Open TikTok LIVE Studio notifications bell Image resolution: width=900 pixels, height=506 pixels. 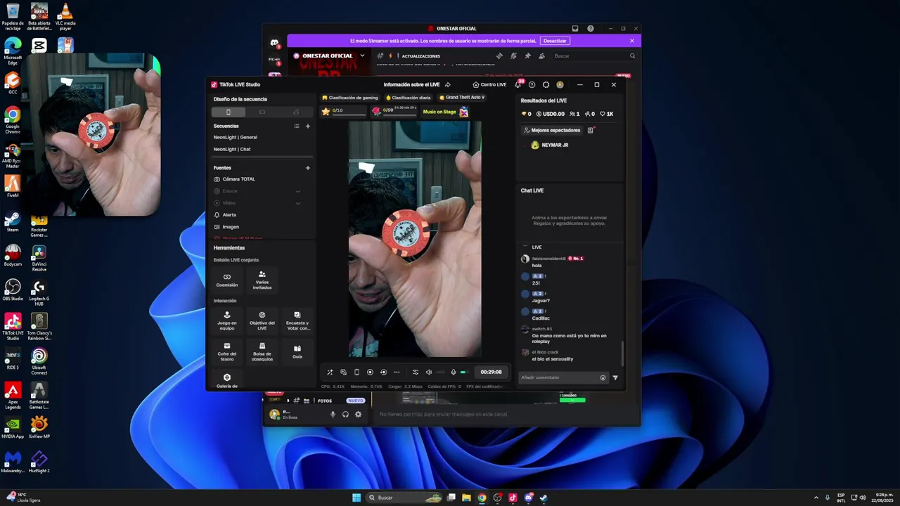pos(518,84)
